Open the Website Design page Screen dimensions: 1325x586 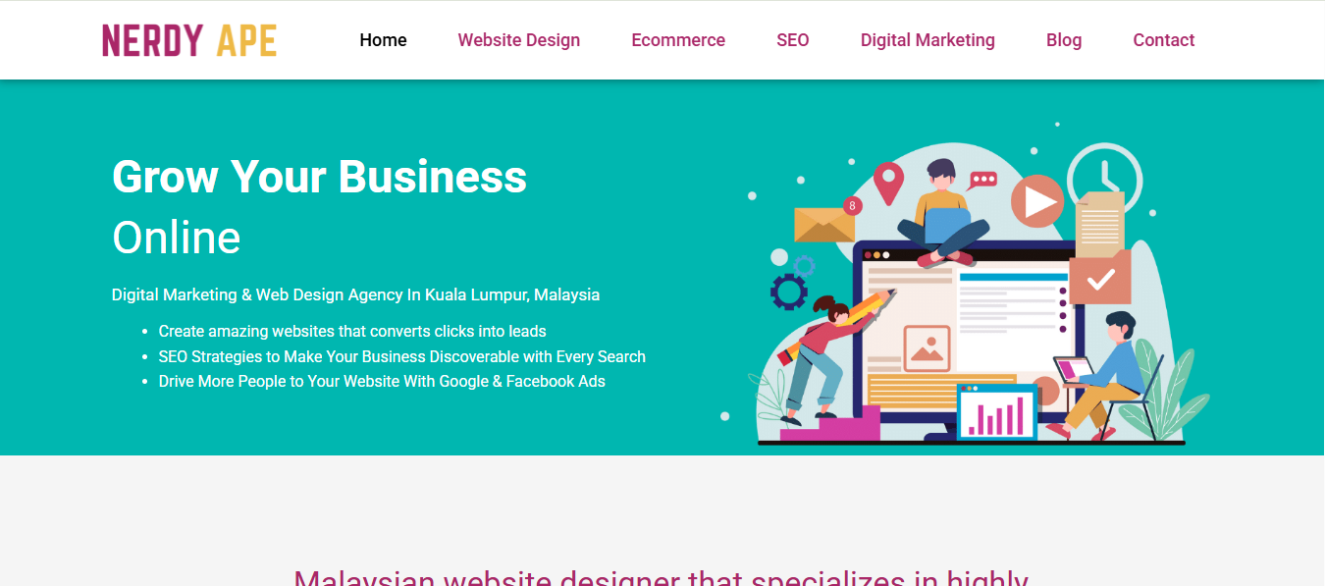519,40
